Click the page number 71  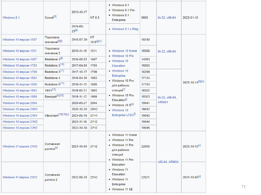[x=243, y=187]
